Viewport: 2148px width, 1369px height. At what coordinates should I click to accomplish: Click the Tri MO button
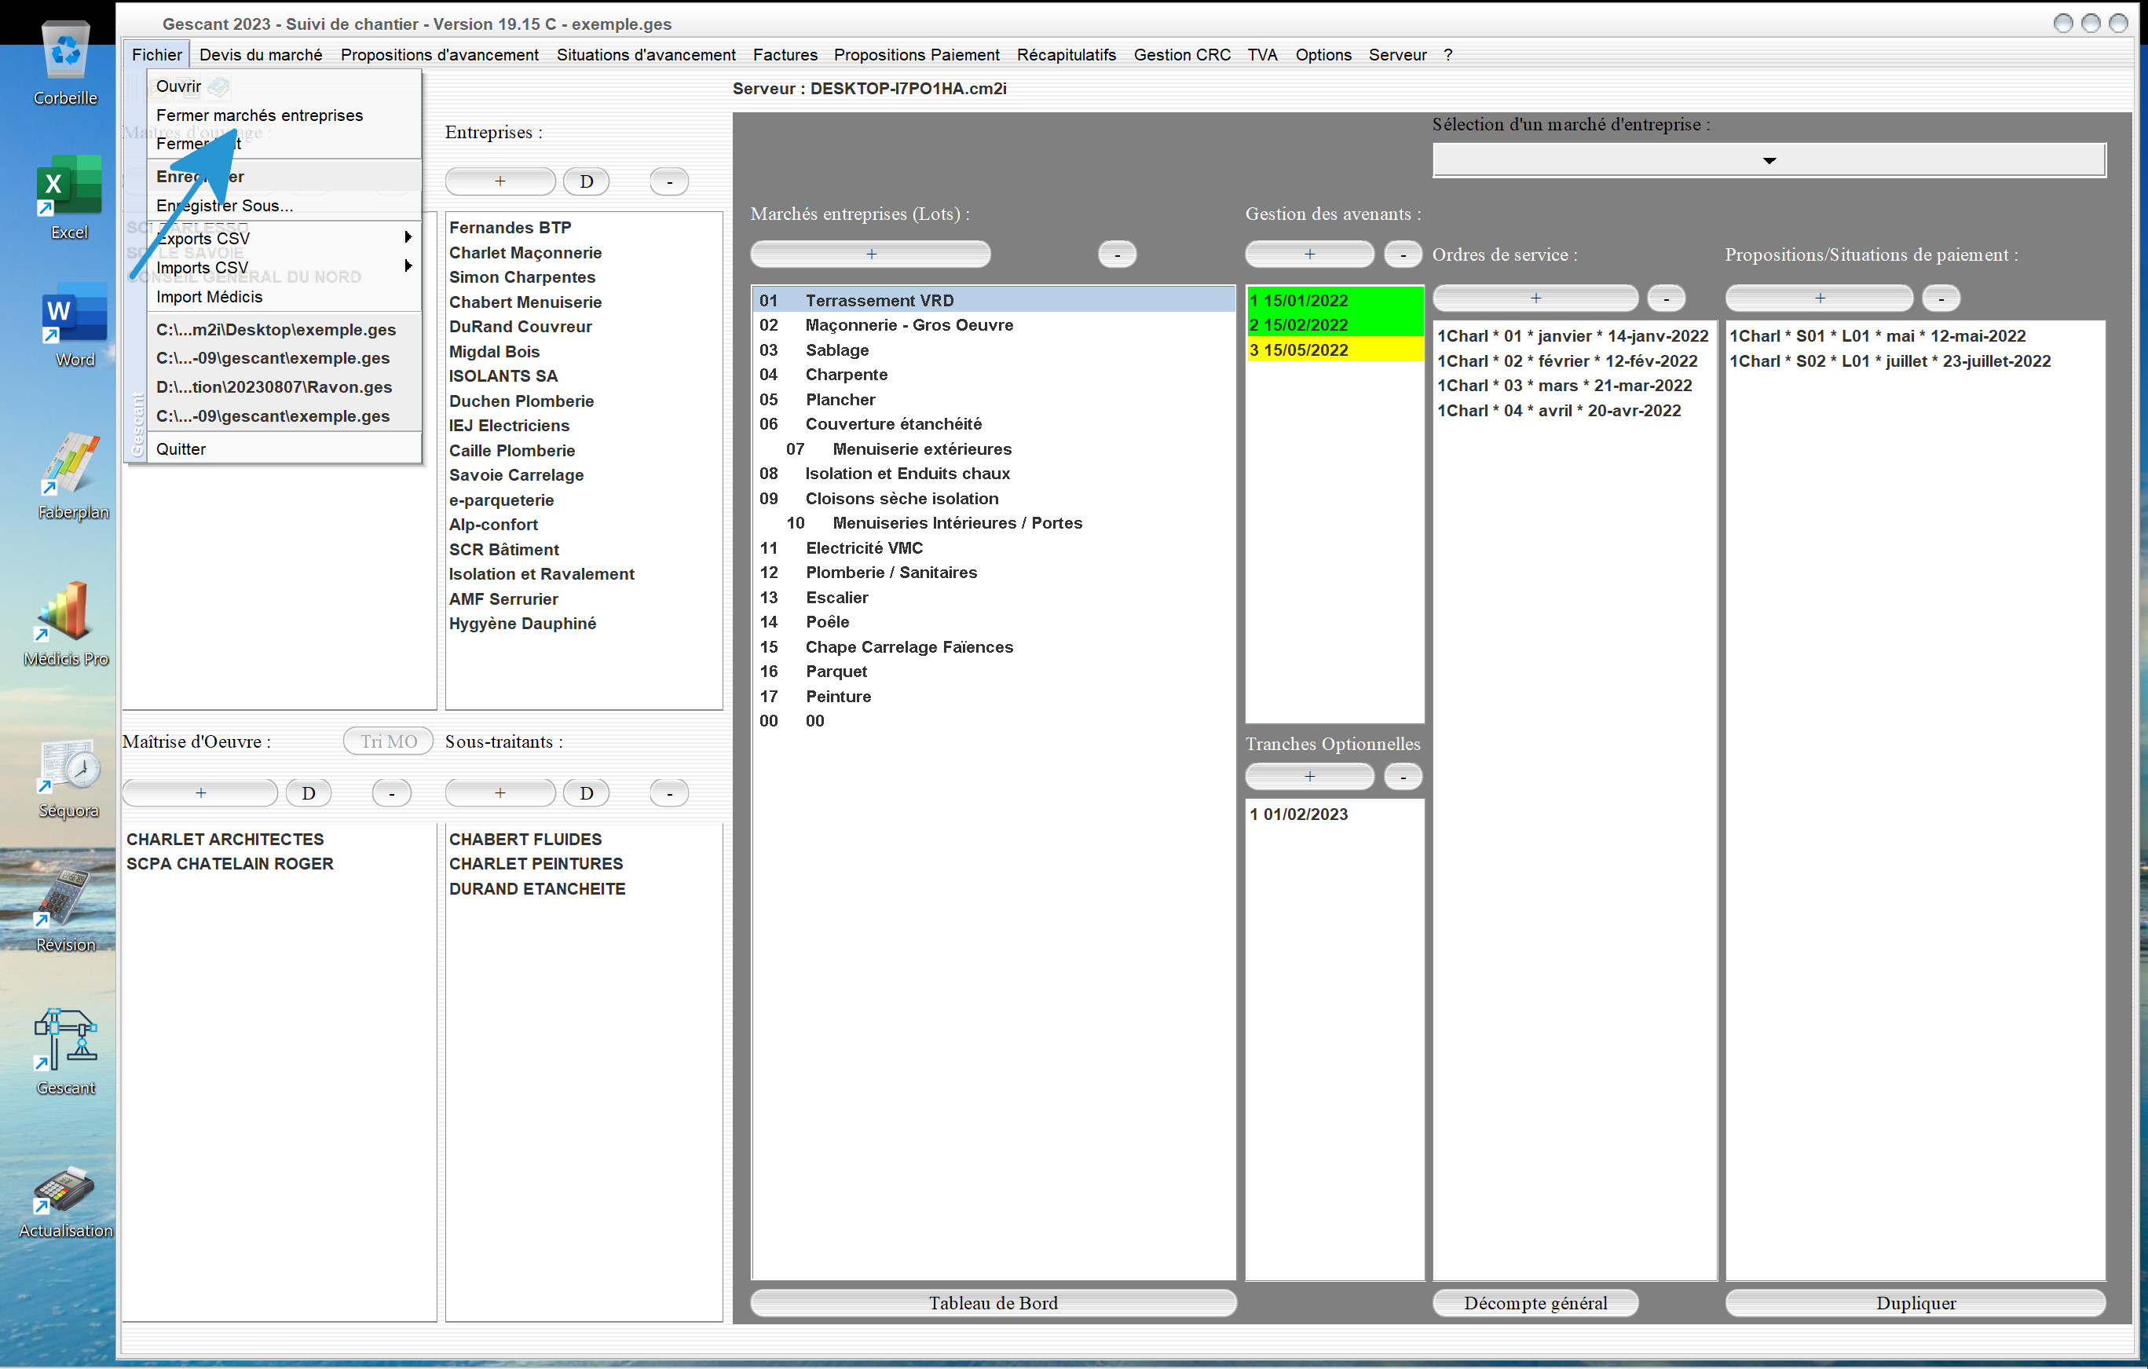pos(388,741)
